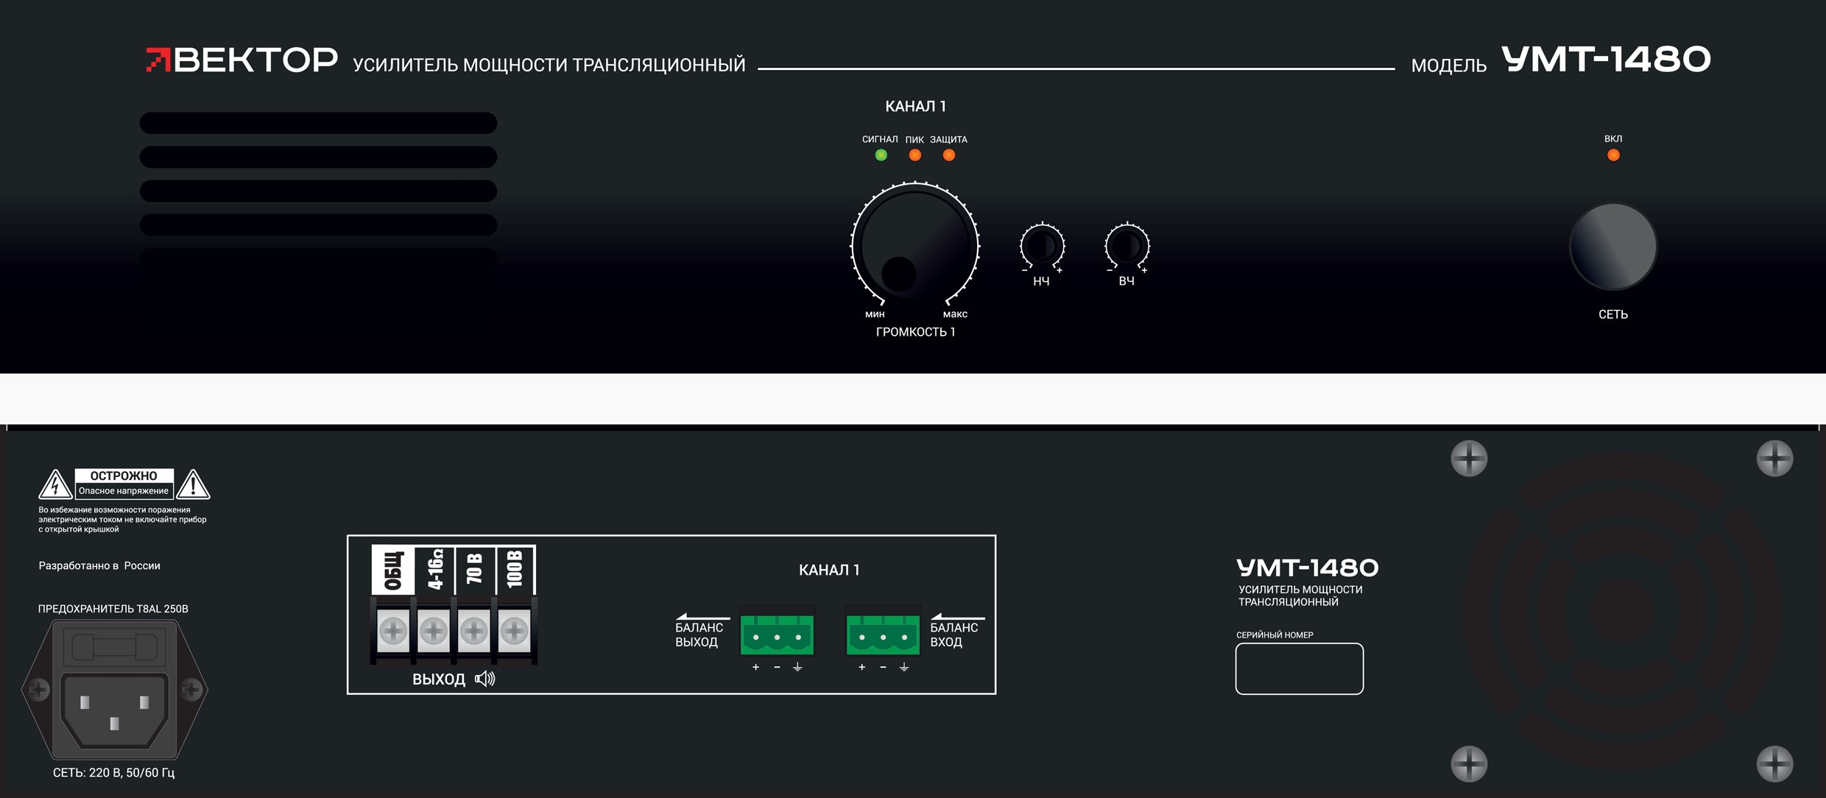Toggle the СЕТЬ power button
This screenshot has height=798, width=1826.
[1613, 247]
